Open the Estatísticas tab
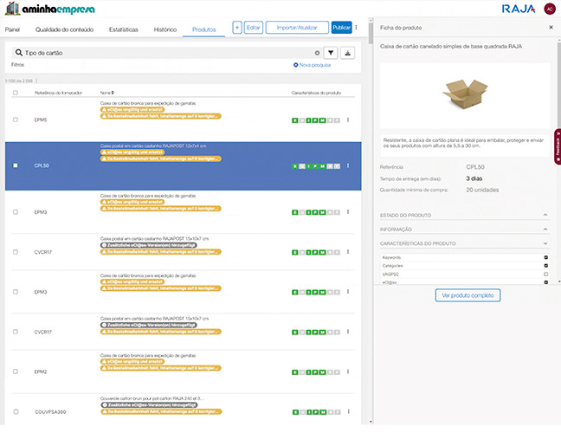Image resolution: width=561 pixels, height=433 pixels. [124, 29]
